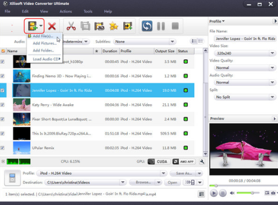
Task: Select Add File(s) menu entry
Action: [x=45, y=36]
